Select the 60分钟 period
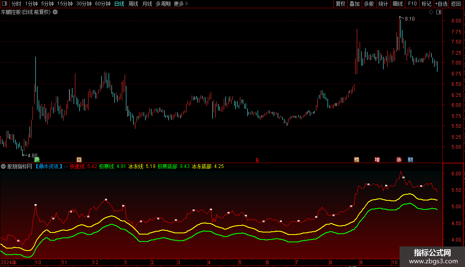The width and height of the screenshot is (465, 267). coord(103,4)
